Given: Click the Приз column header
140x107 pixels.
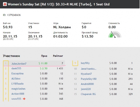Looking at the screenshot, I should pos(44,56).
